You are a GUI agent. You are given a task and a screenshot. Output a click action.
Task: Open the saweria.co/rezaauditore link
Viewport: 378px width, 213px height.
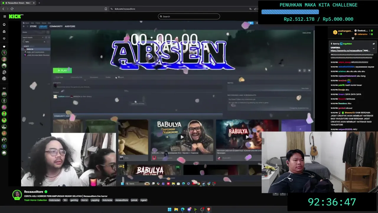[346, 51]
